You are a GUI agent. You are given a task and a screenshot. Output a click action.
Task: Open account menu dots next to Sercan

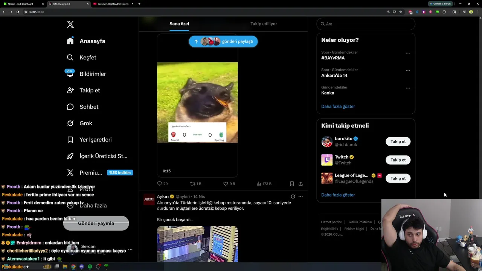point(130,250)
